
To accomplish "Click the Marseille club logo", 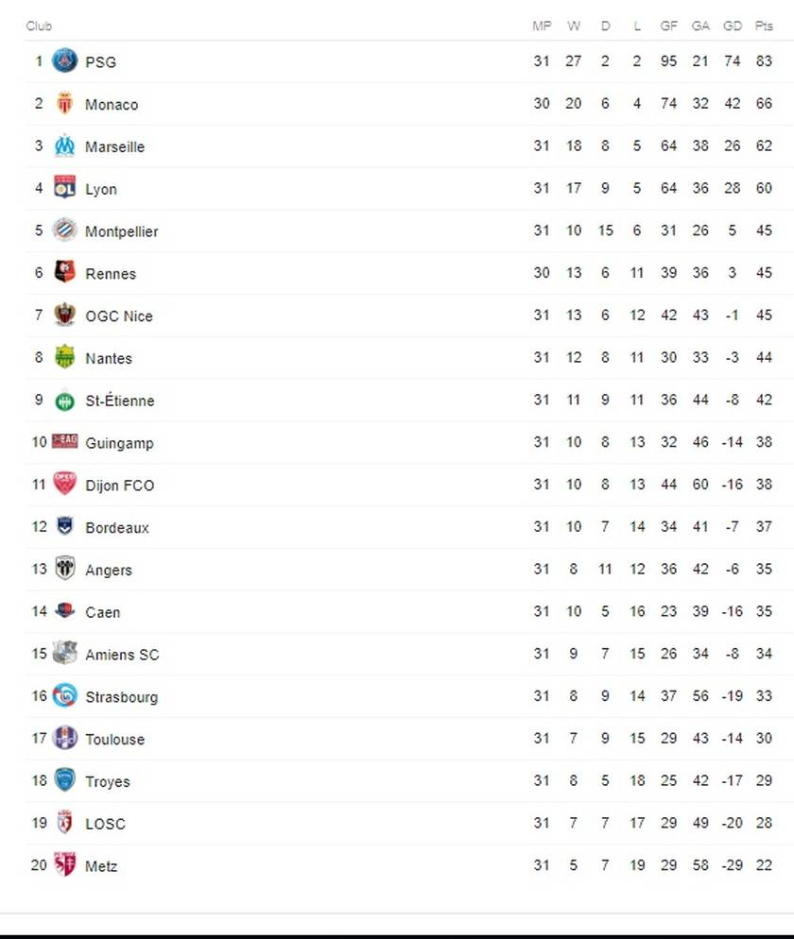I will 64,146.
